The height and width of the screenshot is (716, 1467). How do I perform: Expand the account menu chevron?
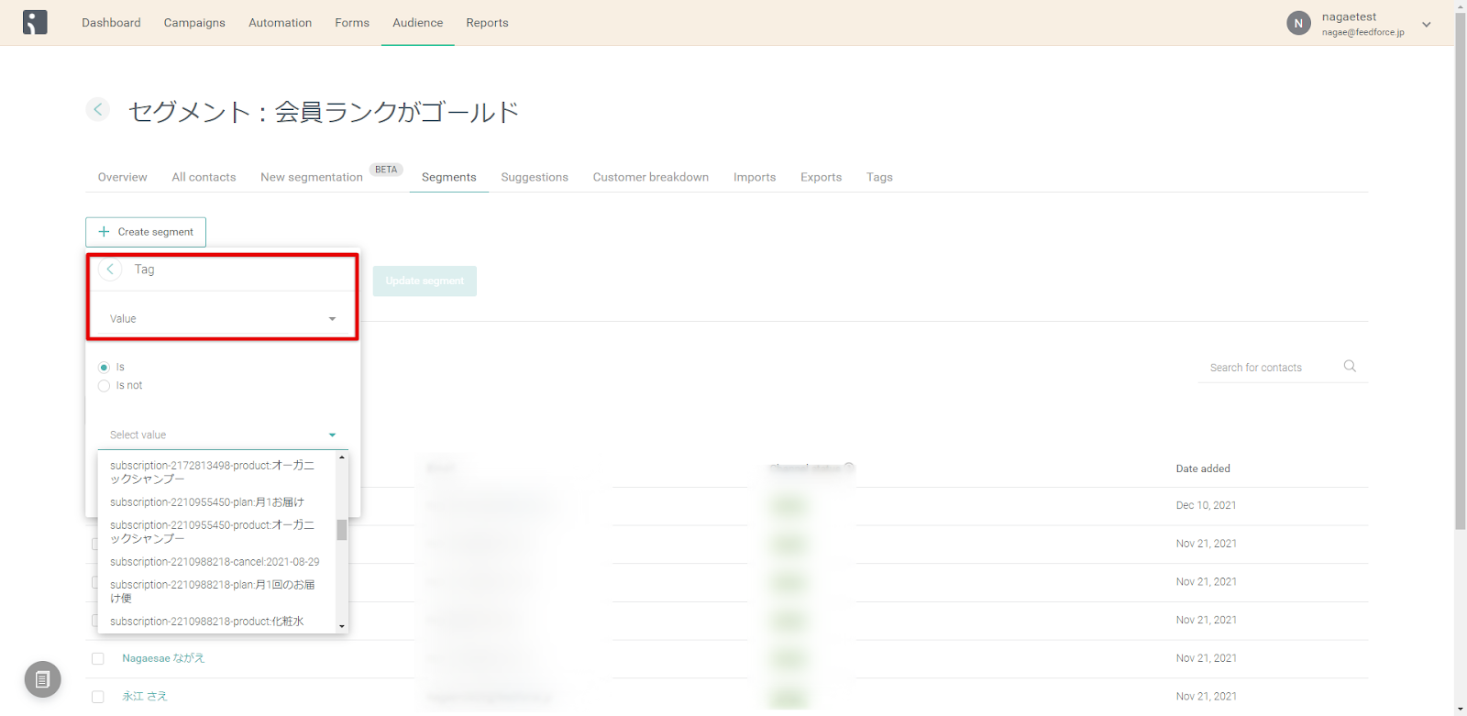click(1427, 24)
